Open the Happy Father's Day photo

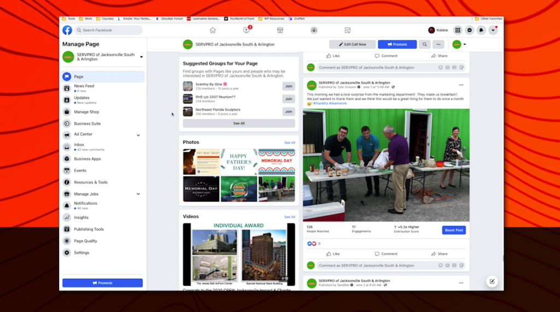[239, 161]
